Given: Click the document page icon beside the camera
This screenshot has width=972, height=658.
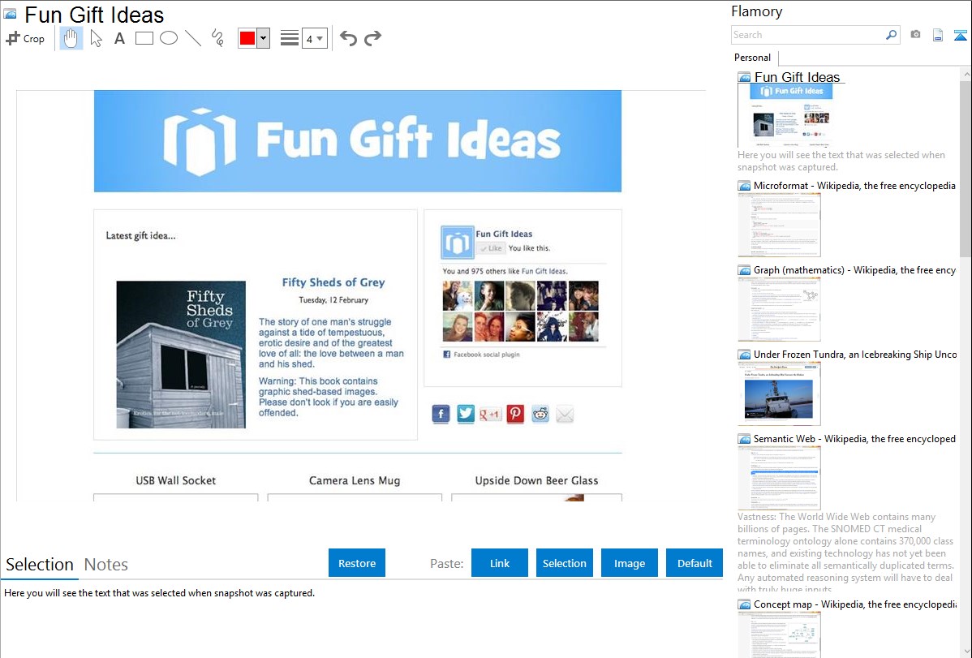Looking at the screenshot, I should point(938,35).
